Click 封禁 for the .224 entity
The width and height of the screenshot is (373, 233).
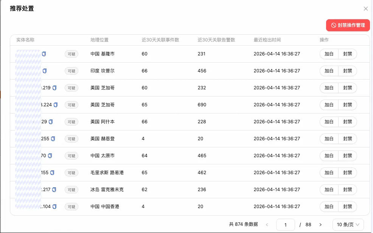pos(348,105)
